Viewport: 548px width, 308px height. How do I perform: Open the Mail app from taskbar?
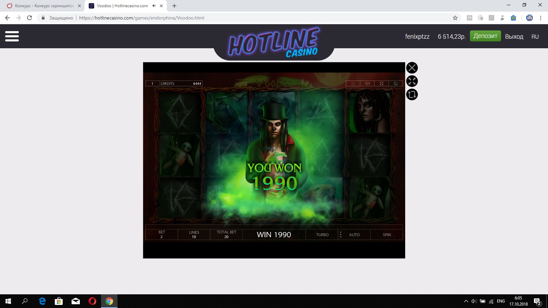click(76, 301)
